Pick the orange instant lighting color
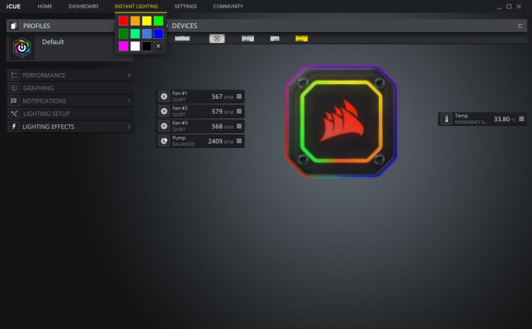This screenshot has height=329, width=532. pos(135,21)
